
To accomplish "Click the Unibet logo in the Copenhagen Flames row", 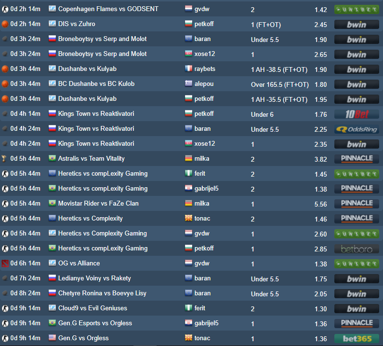I will tap(357, 10).
